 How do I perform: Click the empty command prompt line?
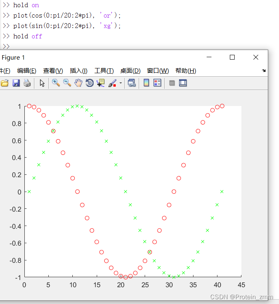tap(6, 46)
